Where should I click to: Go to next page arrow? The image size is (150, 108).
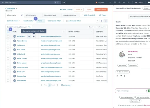(x=58, y=85)
